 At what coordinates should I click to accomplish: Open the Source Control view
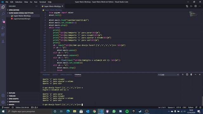[3, 21]
